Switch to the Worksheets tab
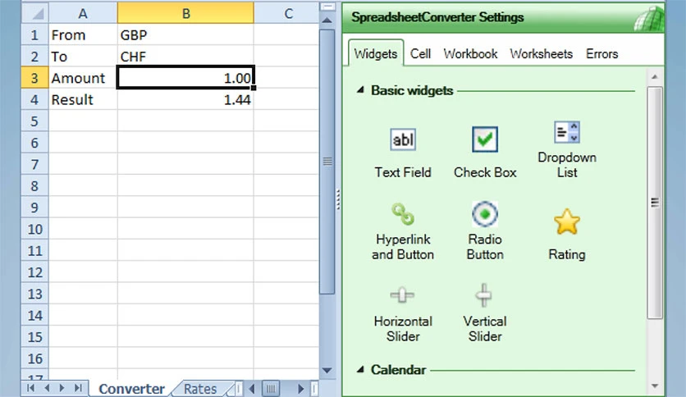 pos(542,54)
